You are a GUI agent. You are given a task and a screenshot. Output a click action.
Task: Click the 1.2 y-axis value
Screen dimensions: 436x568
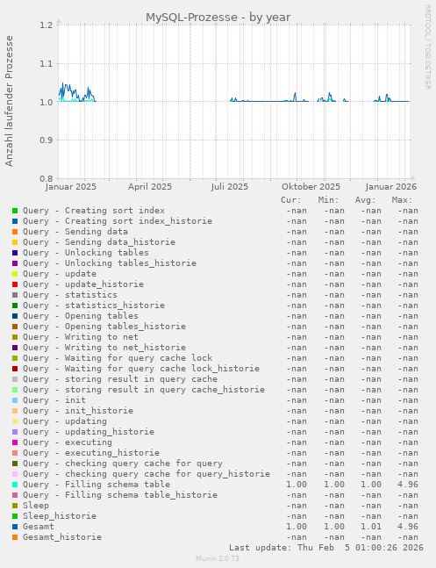(47, 25)
